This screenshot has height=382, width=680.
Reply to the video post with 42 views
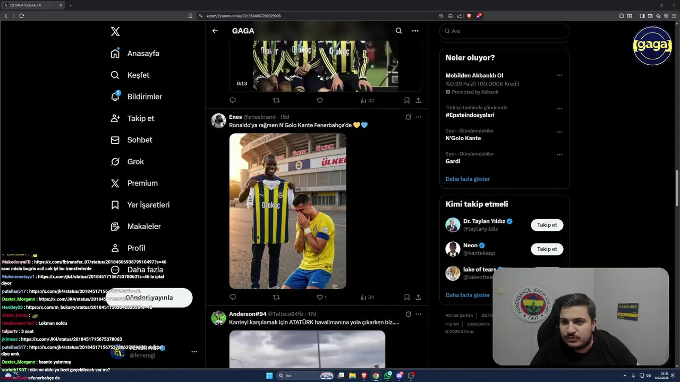click(233, 100)
